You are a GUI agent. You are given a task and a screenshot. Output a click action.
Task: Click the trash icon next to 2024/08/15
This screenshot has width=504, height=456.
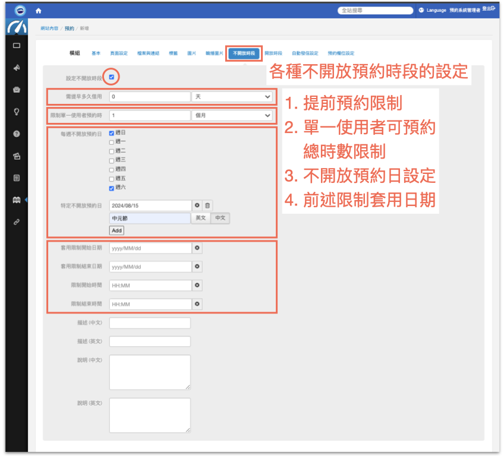click(x=207, y=205)
